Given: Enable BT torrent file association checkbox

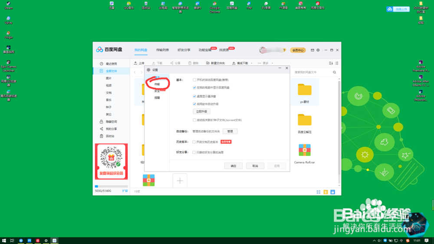Looking at the screenshot, I should pos(194,120).
